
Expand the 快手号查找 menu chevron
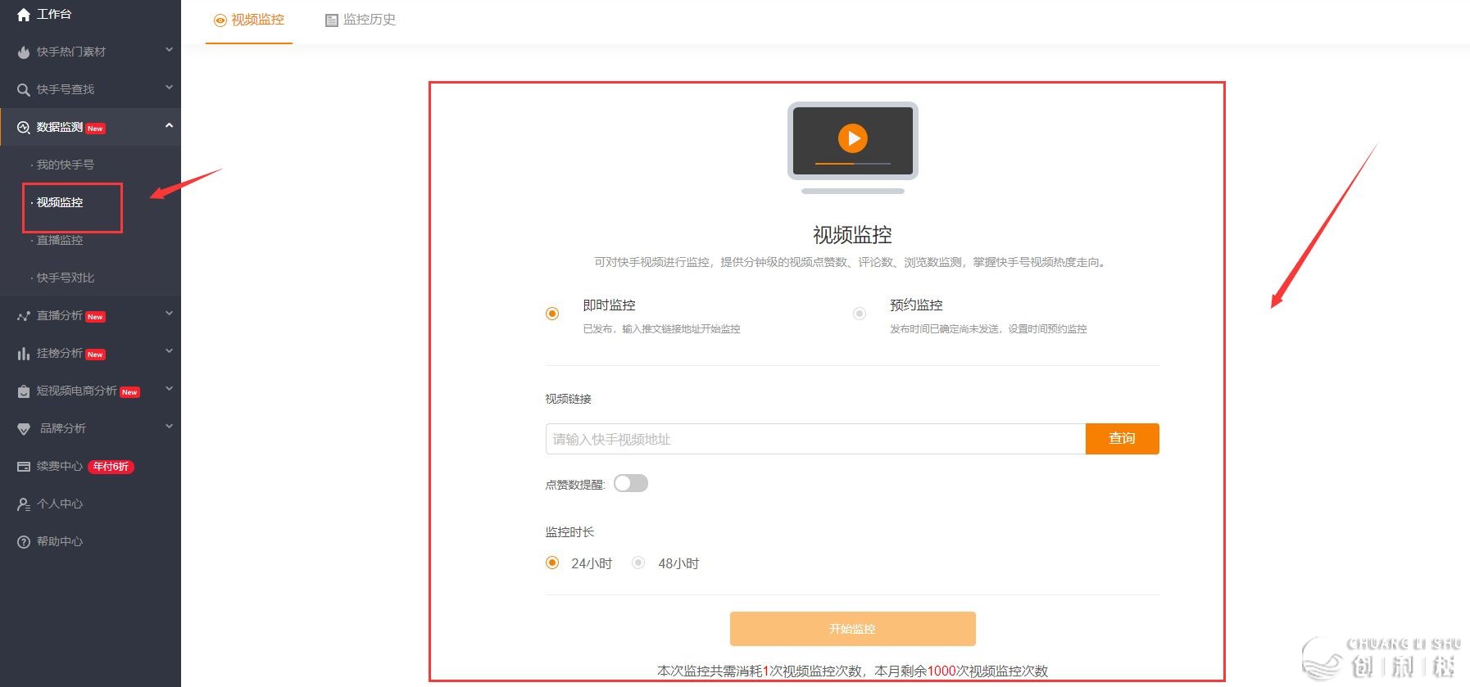coord(169,88)
